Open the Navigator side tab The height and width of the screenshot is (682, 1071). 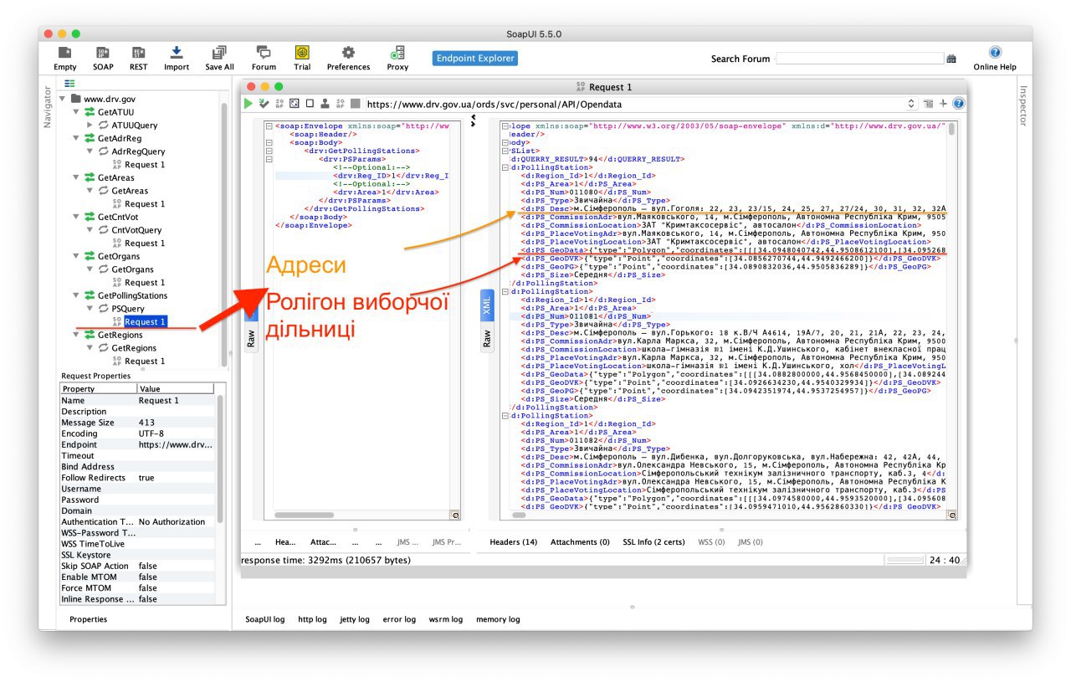click(x=48, y=105)
